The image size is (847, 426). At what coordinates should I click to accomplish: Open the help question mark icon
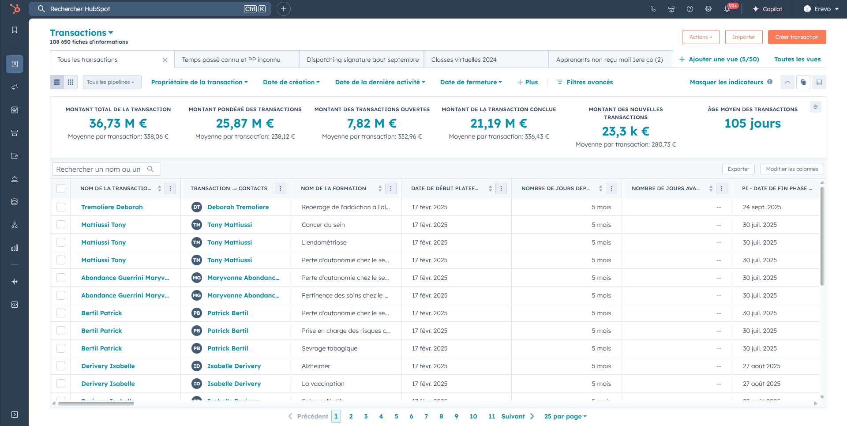point(690,9)
